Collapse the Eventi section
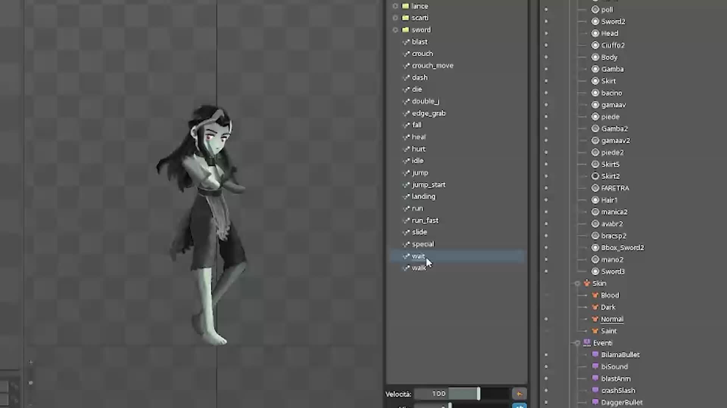 pos(577,343)
